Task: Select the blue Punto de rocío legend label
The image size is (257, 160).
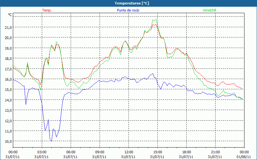Action: 128,10
